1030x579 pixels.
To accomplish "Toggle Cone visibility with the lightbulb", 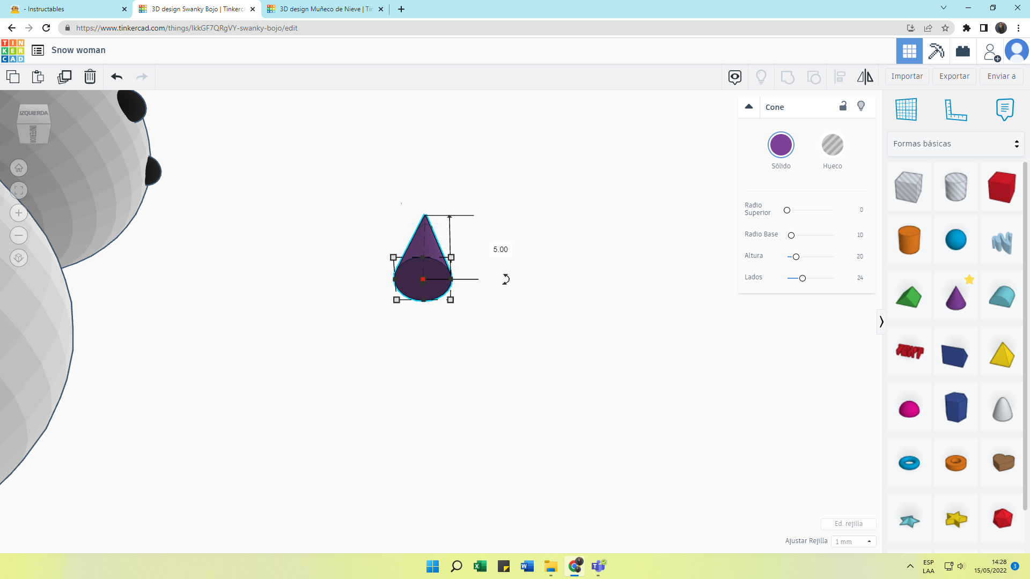I will (x=861, y=106).
